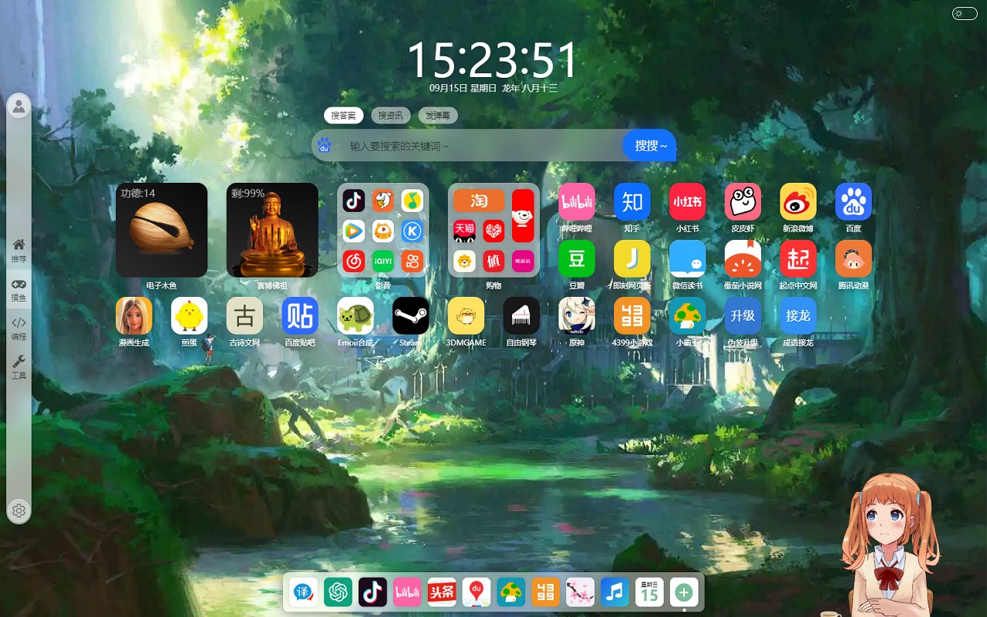Viewport: 987px width, 617px height.
Task: Open the 漫画生成 shortcut
Action: coord(134,315)
